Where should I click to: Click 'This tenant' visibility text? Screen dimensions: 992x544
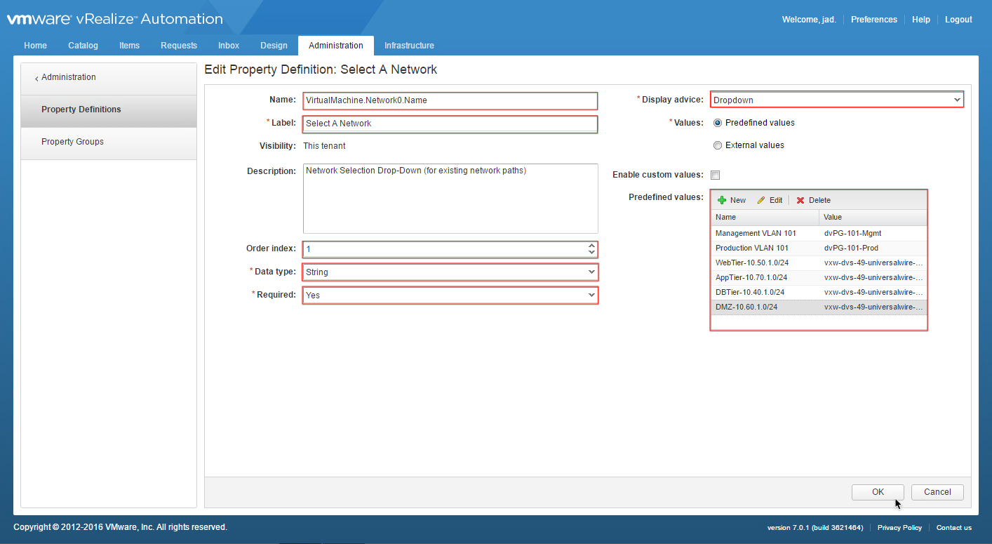[324, 146]
